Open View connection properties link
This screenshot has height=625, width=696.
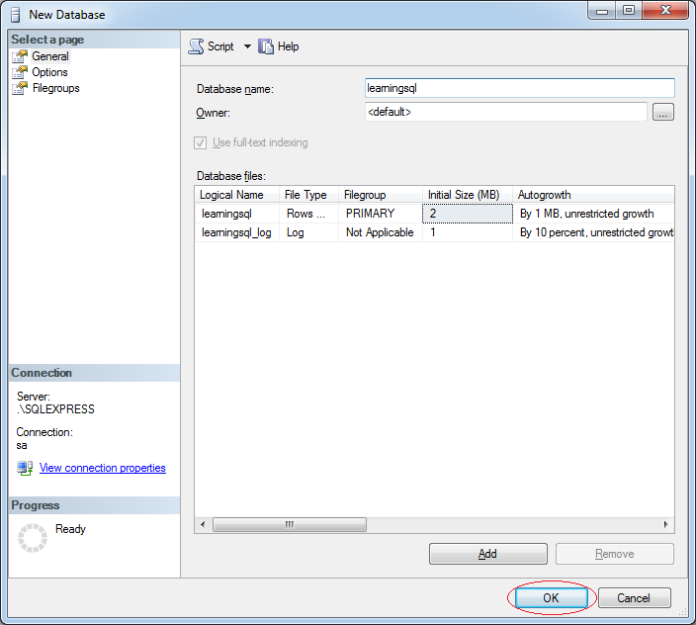pos(103,468)
